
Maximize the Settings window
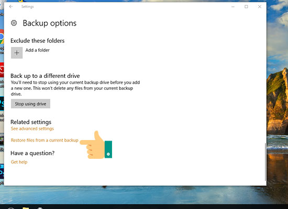point(246,7)
